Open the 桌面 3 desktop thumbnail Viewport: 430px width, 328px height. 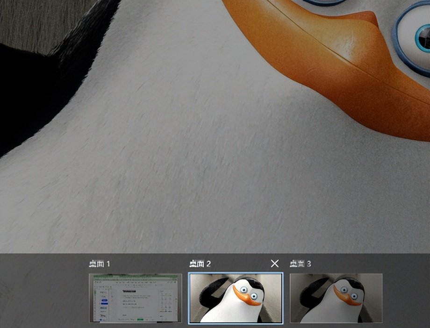[336, 298]
